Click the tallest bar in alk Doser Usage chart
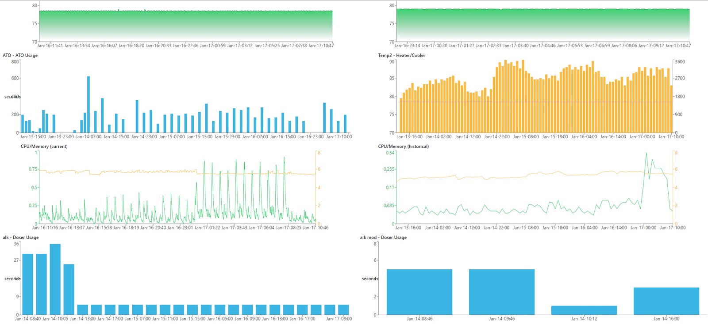708x324 pixels. click(x=55, y=279)
